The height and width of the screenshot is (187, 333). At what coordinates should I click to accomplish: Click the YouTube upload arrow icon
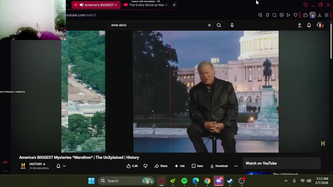tap(299, 25)
